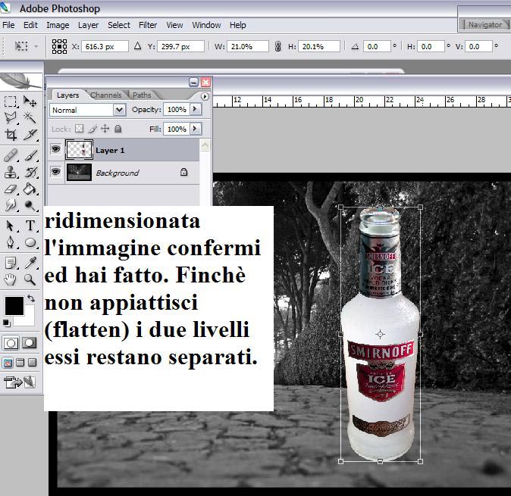Viewport: 511px width, 496px height.
Task: Open the Edit menu
Action: pos(30,25)
